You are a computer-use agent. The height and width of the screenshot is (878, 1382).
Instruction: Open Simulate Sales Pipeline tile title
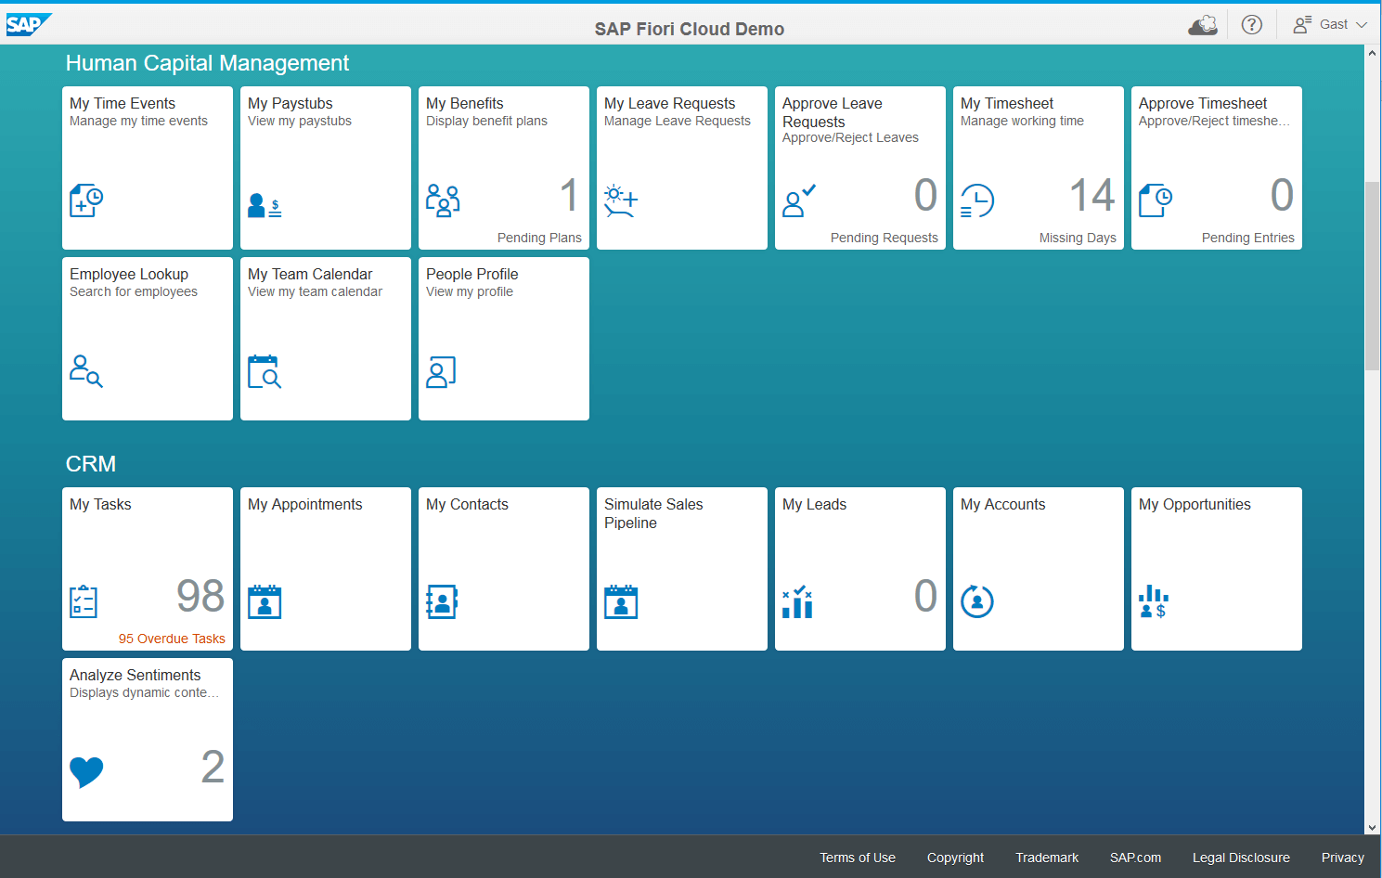coord(653,513)
